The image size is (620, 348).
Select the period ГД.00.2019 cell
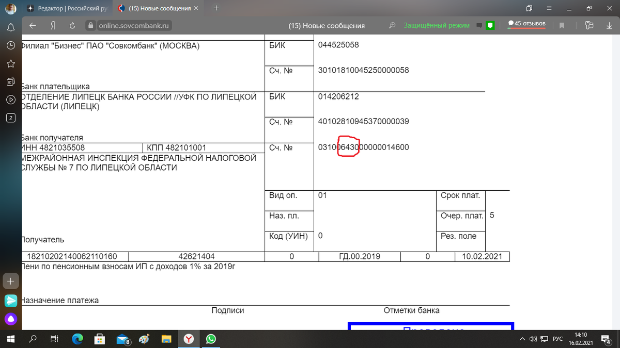(360, 256)
